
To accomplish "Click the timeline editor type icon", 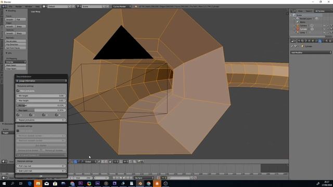I will [x=4, y=178].
